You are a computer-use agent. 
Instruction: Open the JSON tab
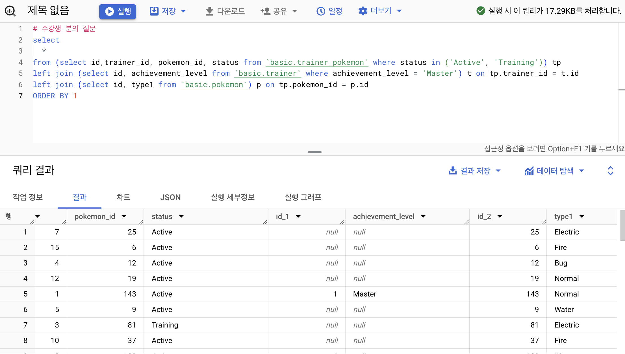(170, 197)
